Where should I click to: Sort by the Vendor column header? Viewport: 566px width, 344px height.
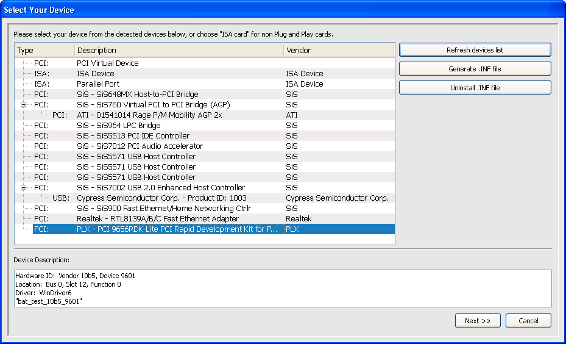coord(339,50)
